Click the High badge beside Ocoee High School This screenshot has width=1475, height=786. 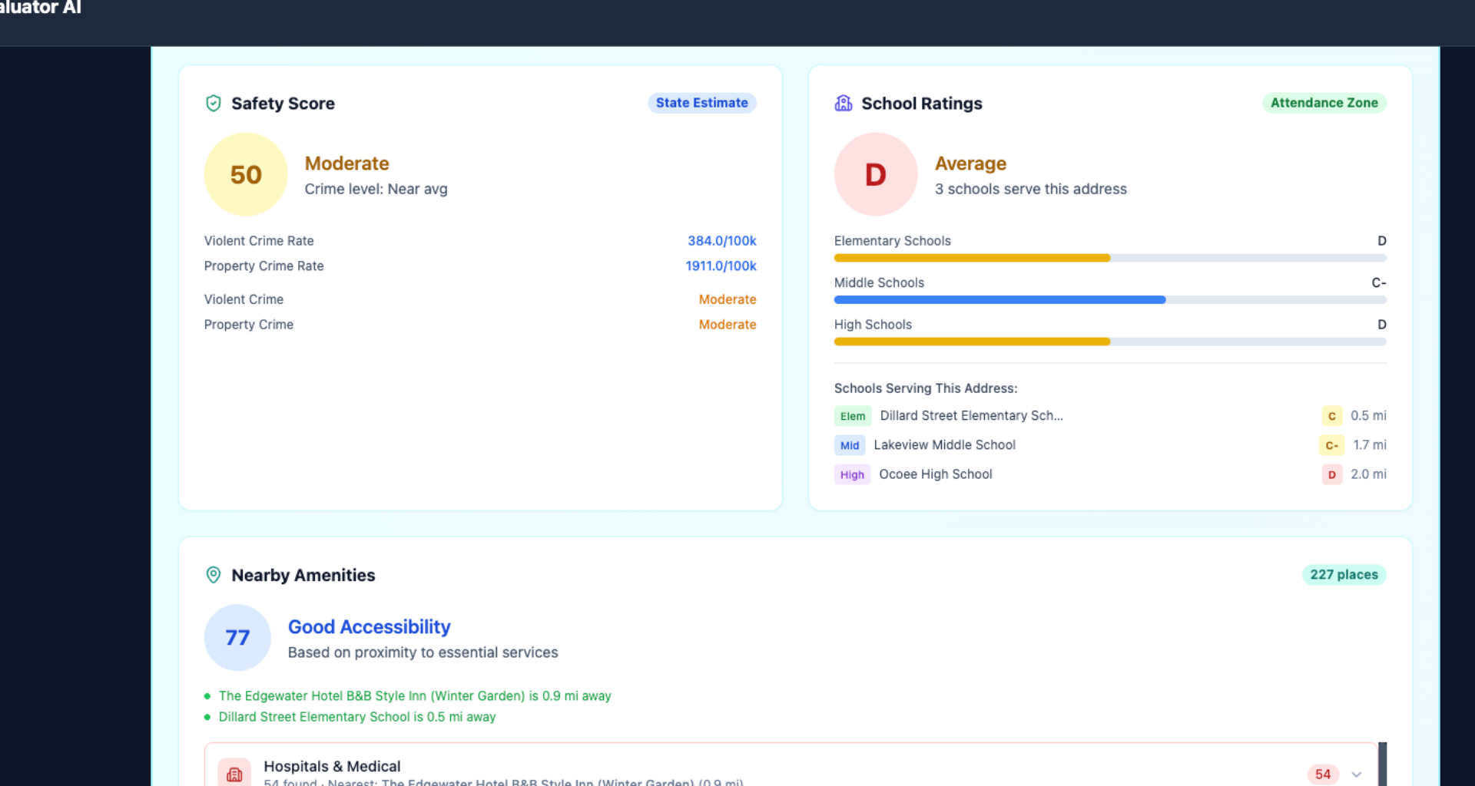pos(852,474)
